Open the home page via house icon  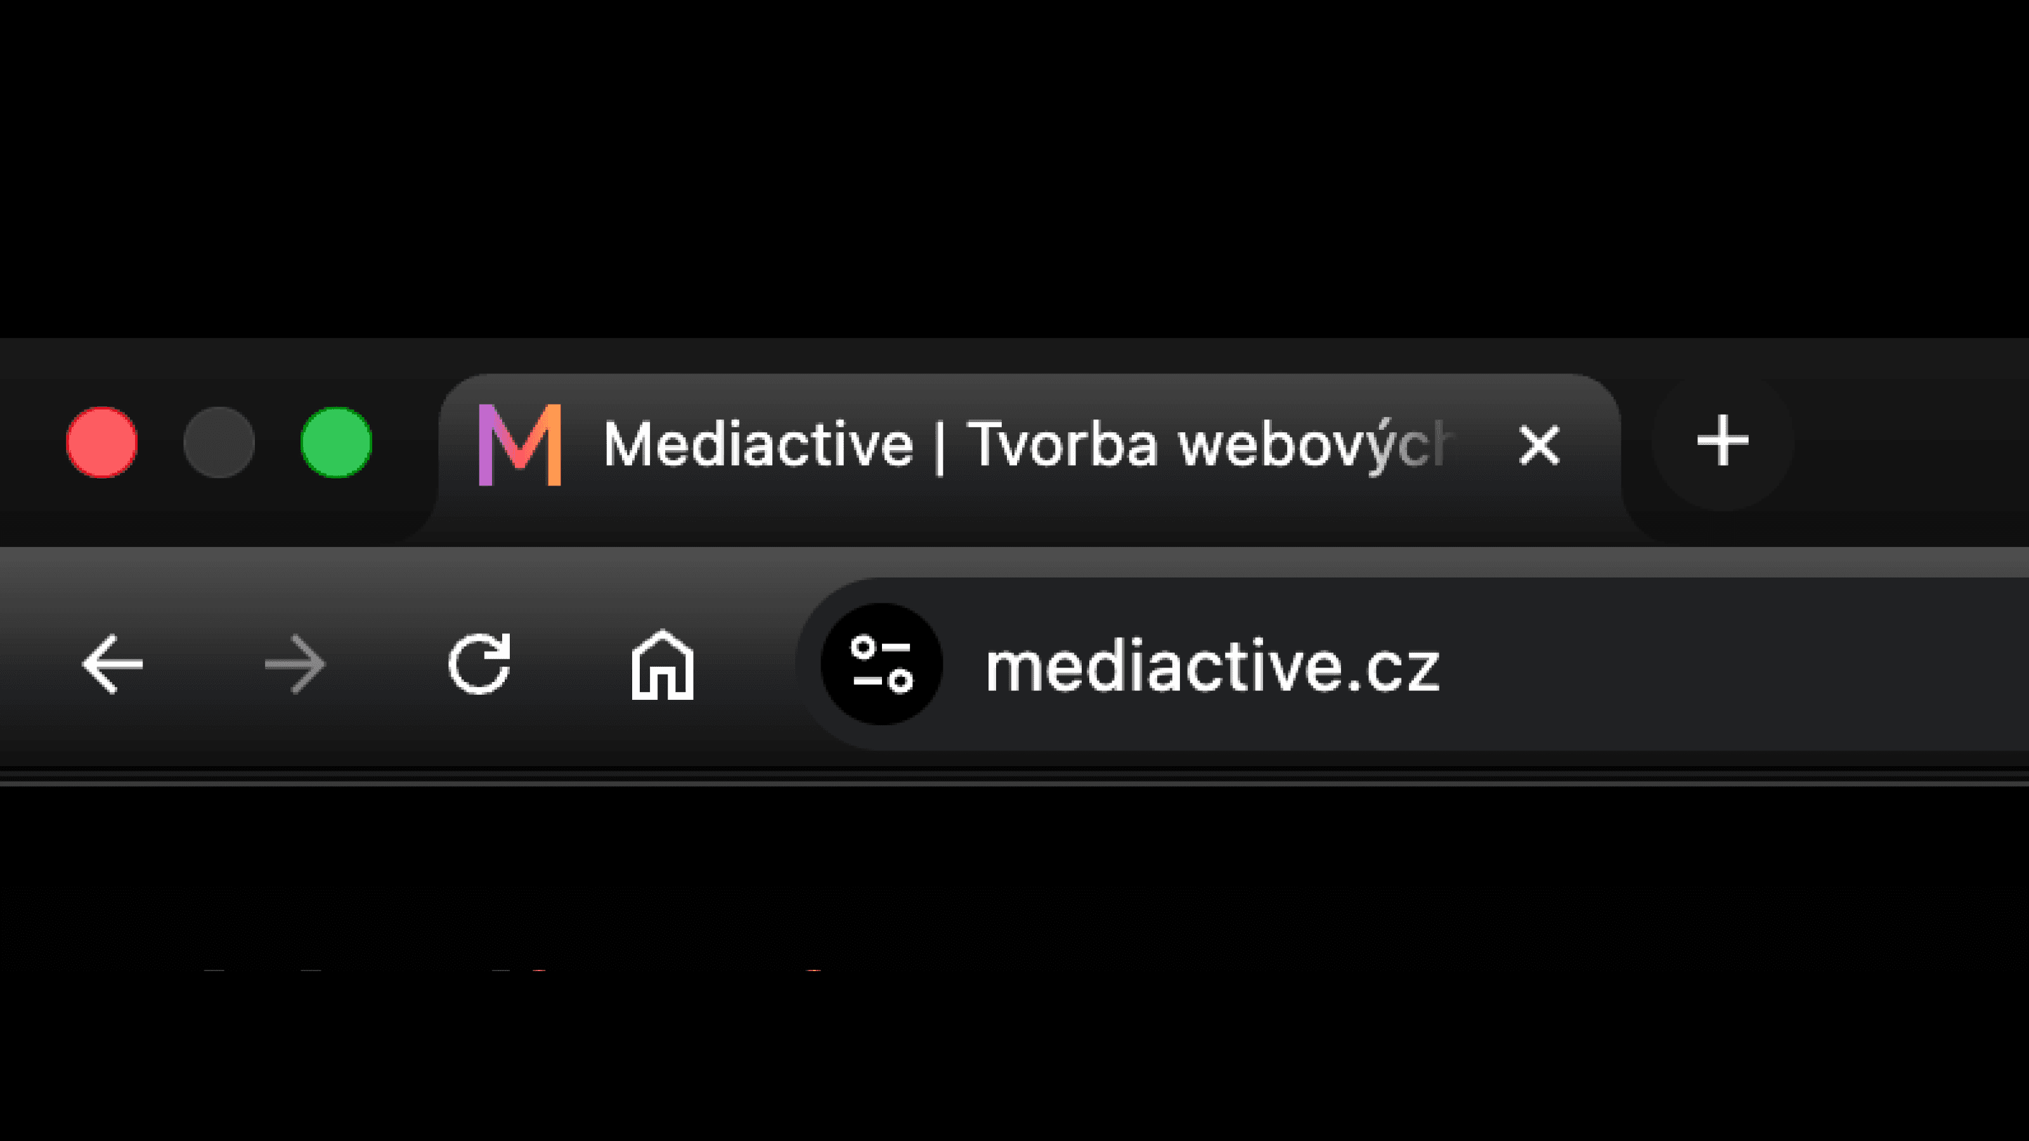click(663, 664)
